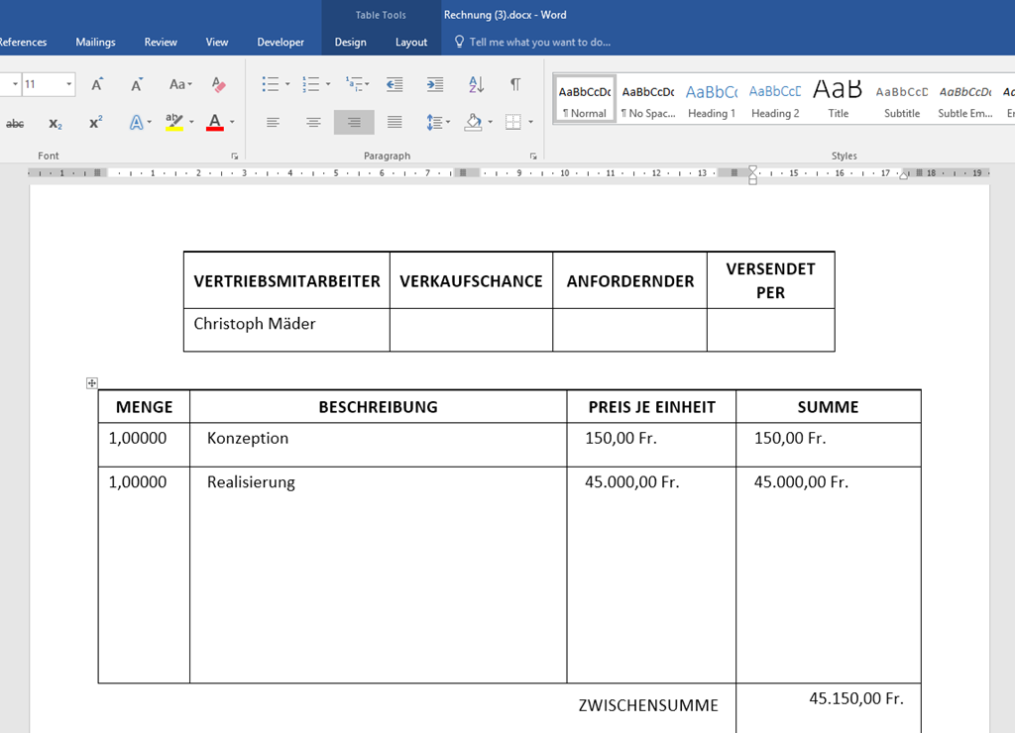Viewport: 1015px width, 733px height.
Task: Apply subscript formatting
Action: (56, 124)
